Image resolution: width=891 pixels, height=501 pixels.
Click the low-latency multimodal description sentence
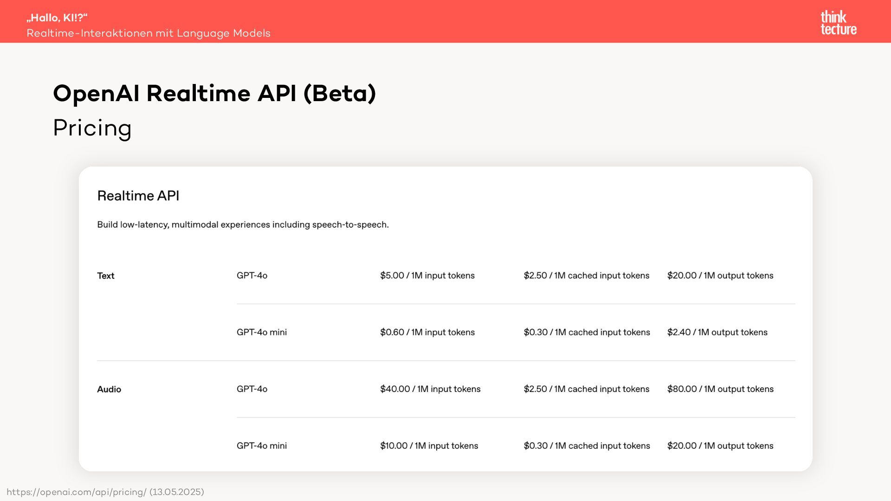[243, 225]
